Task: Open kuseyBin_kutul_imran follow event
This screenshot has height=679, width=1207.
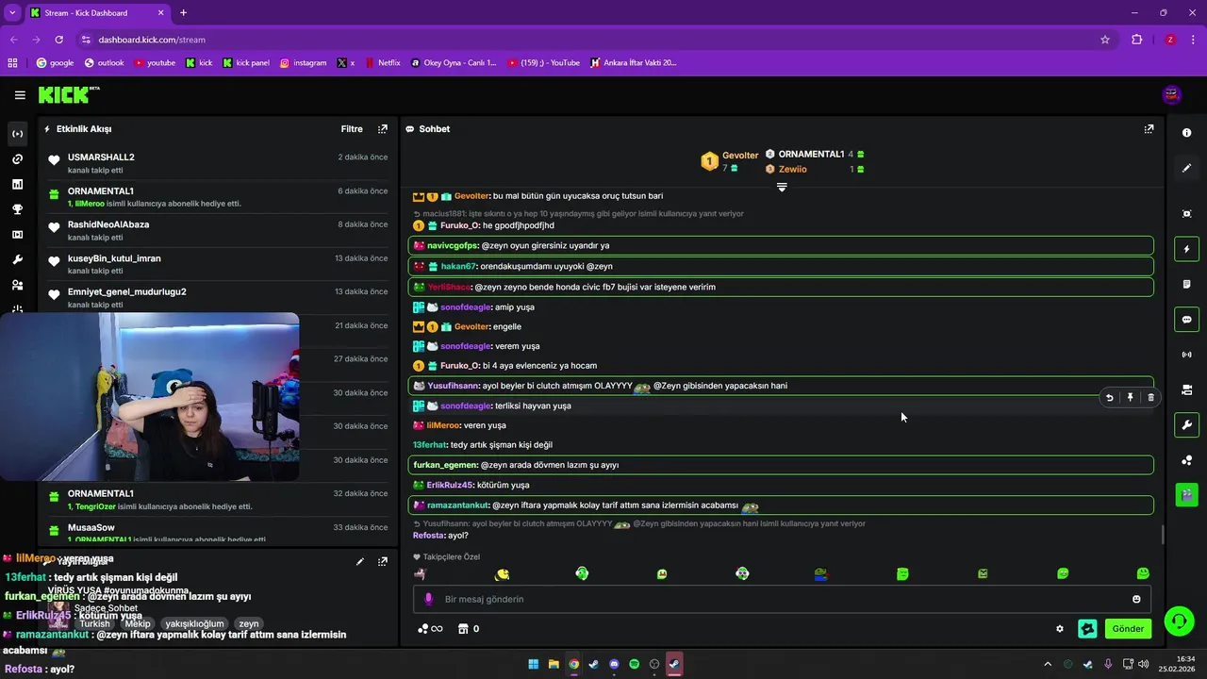Action: pos(216,264)
